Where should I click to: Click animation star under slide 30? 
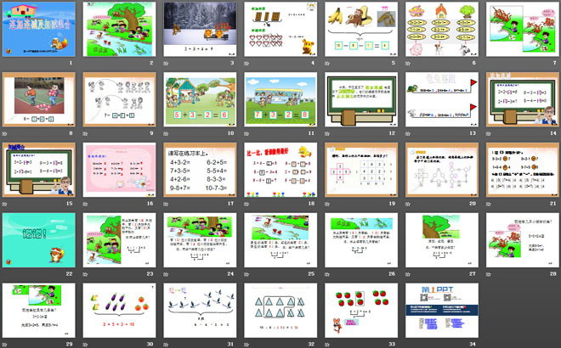click(x=86, y=345)
